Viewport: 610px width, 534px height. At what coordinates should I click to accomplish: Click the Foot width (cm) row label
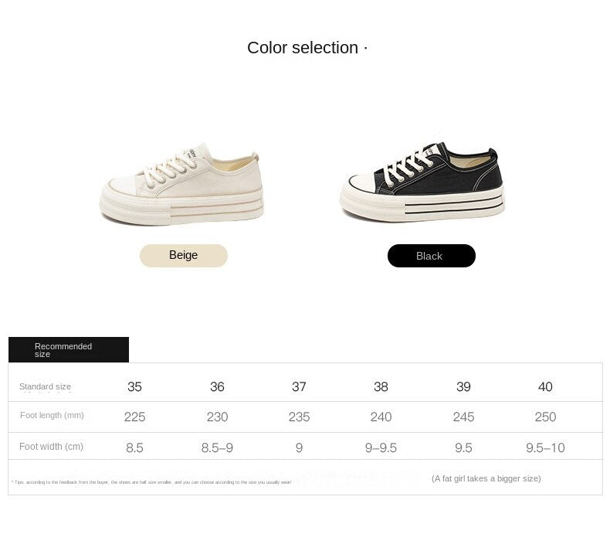tap(51, 447)
